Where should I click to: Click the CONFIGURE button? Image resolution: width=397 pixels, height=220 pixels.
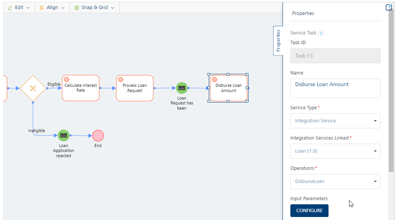[309, 211]
